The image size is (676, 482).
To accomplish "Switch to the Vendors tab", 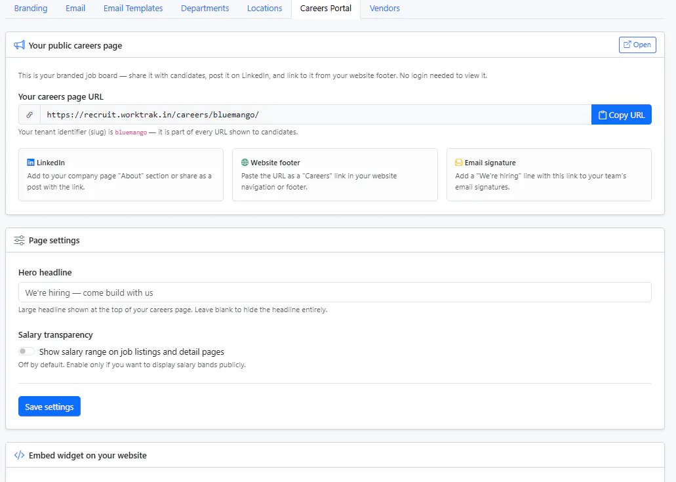I will click(385, 8).
